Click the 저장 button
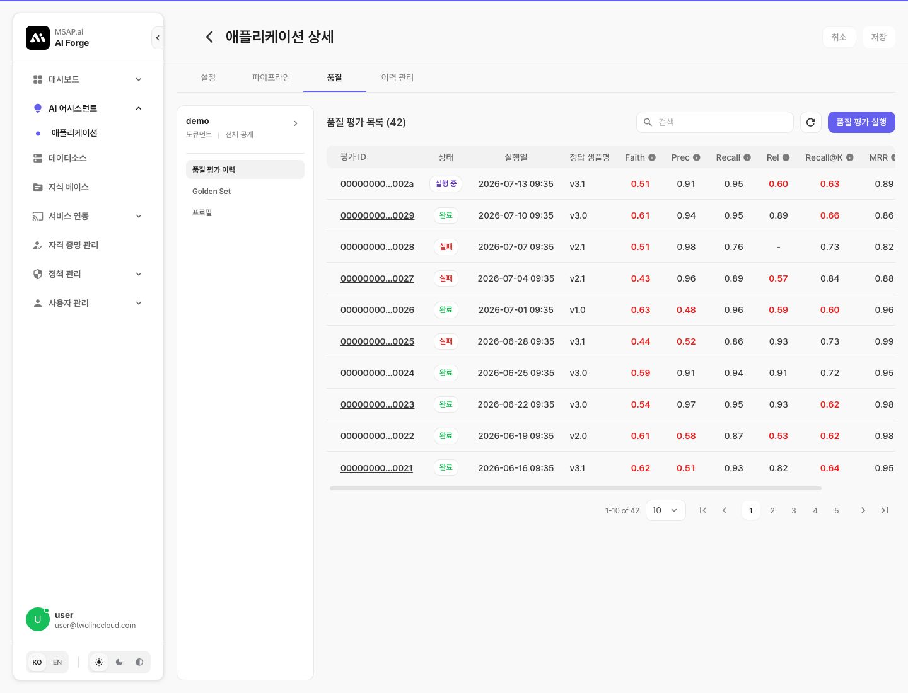This screenshot has width=908, height=693. (879, 37)
